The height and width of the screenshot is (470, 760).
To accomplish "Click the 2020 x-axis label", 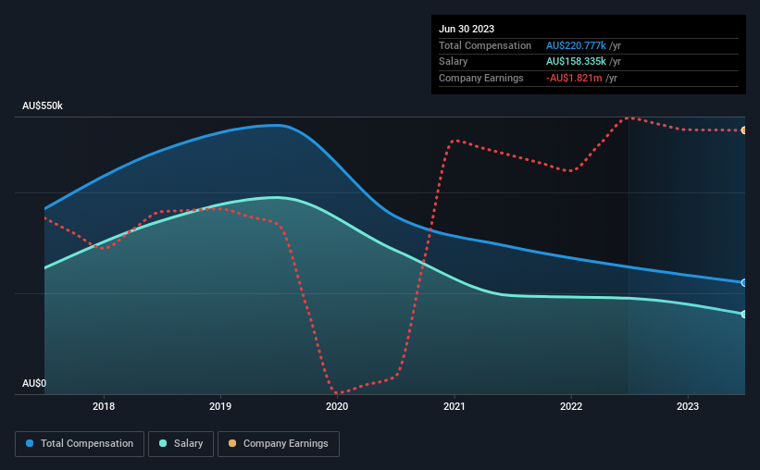I will 337,406.
